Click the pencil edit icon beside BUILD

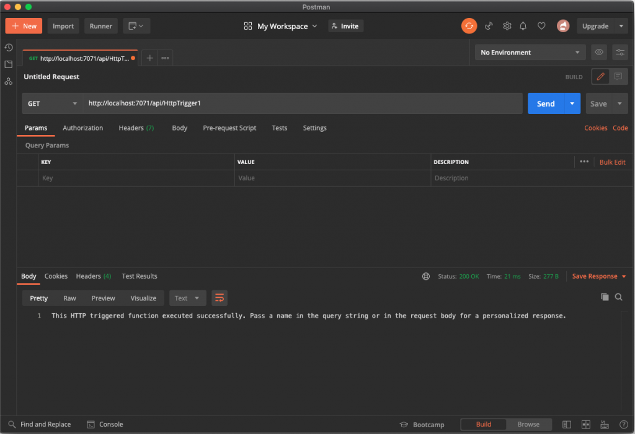click(x=600, y=76)
